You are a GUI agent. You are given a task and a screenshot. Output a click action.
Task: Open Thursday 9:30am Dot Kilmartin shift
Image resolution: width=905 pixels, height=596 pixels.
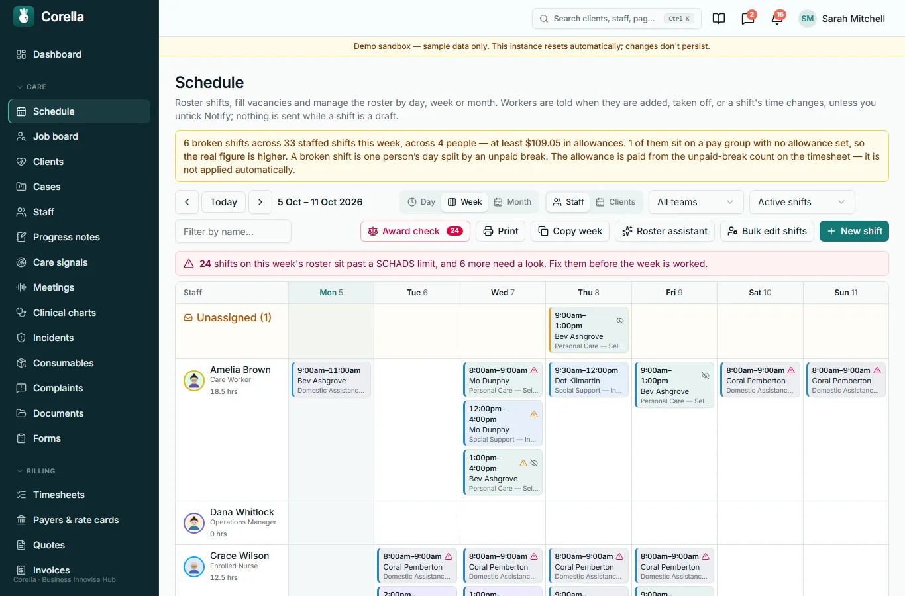pos(588,379)
